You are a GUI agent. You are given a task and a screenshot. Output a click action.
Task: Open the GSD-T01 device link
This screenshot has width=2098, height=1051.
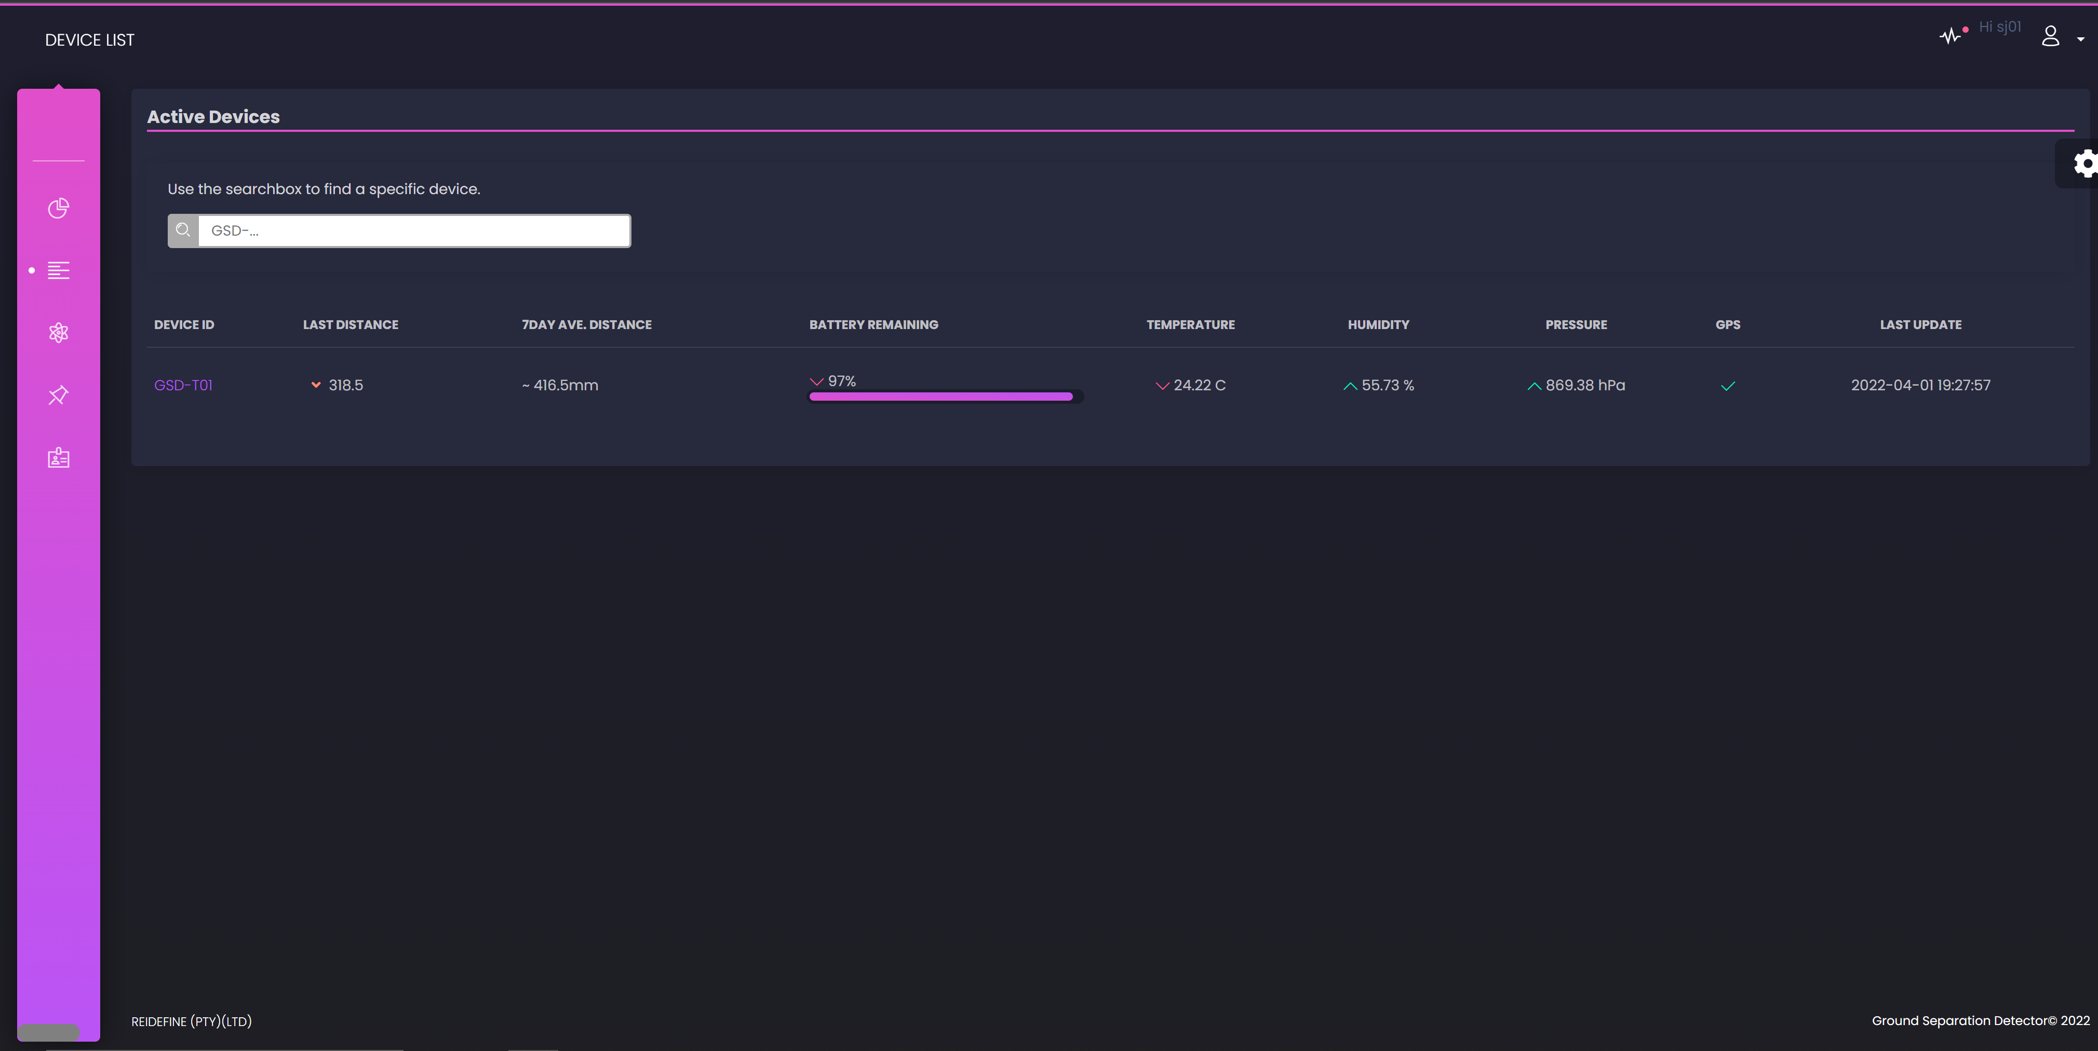tap(183, 385)
